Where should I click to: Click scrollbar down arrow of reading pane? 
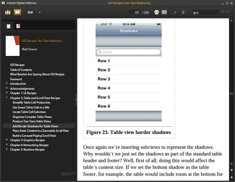pyautogui.click(x=231, y=164)
